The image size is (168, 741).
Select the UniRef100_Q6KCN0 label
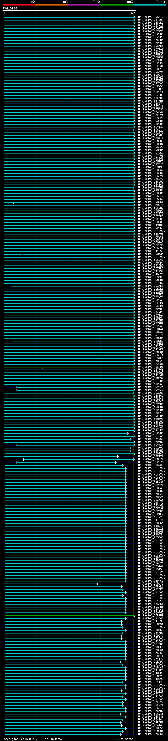151,34
